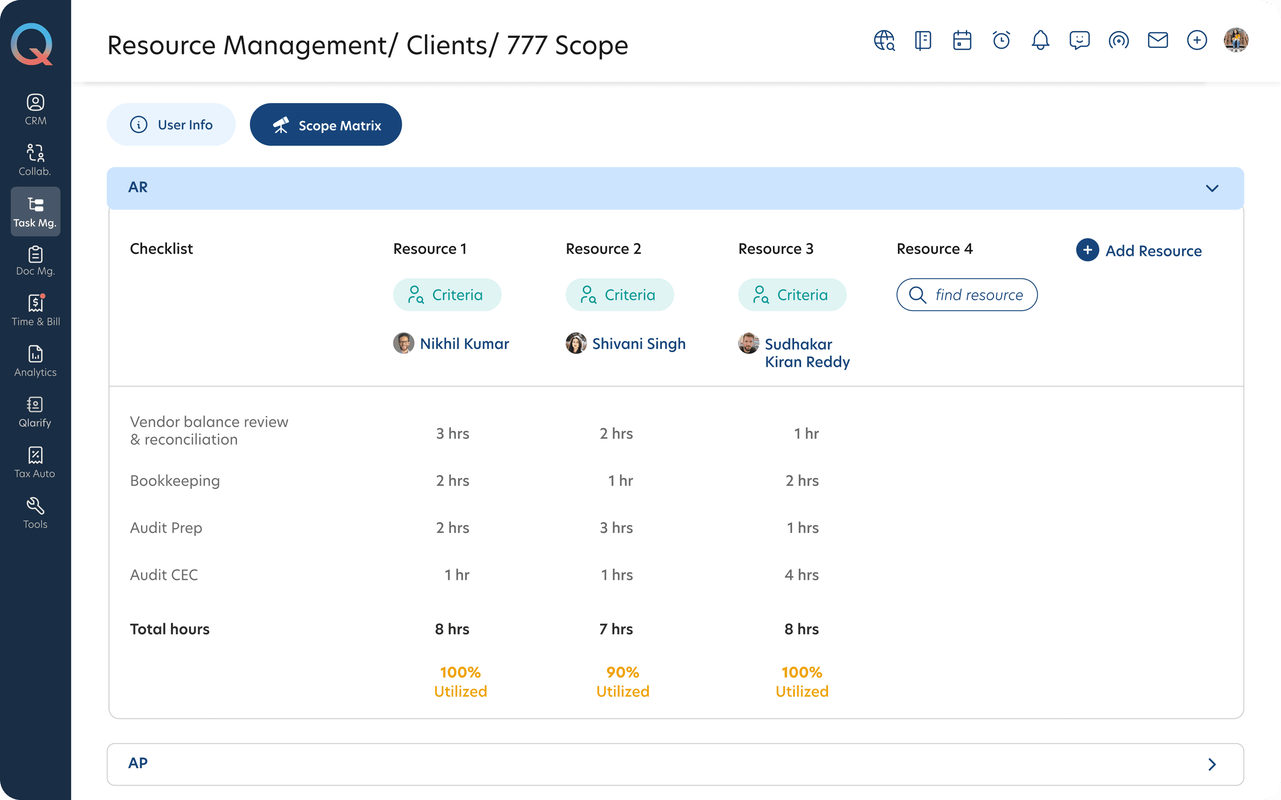Expand the AP section
This screenshot has height=800, width=1281.
click(x=1211, y=764)
